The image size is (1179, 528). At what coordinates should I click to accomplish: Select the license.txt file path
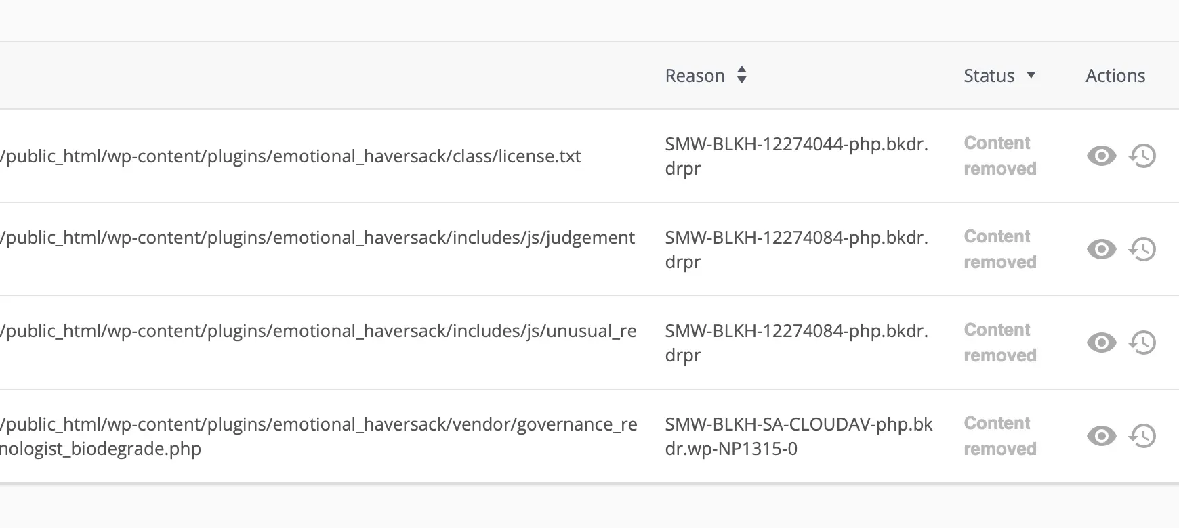coord(291,156)
